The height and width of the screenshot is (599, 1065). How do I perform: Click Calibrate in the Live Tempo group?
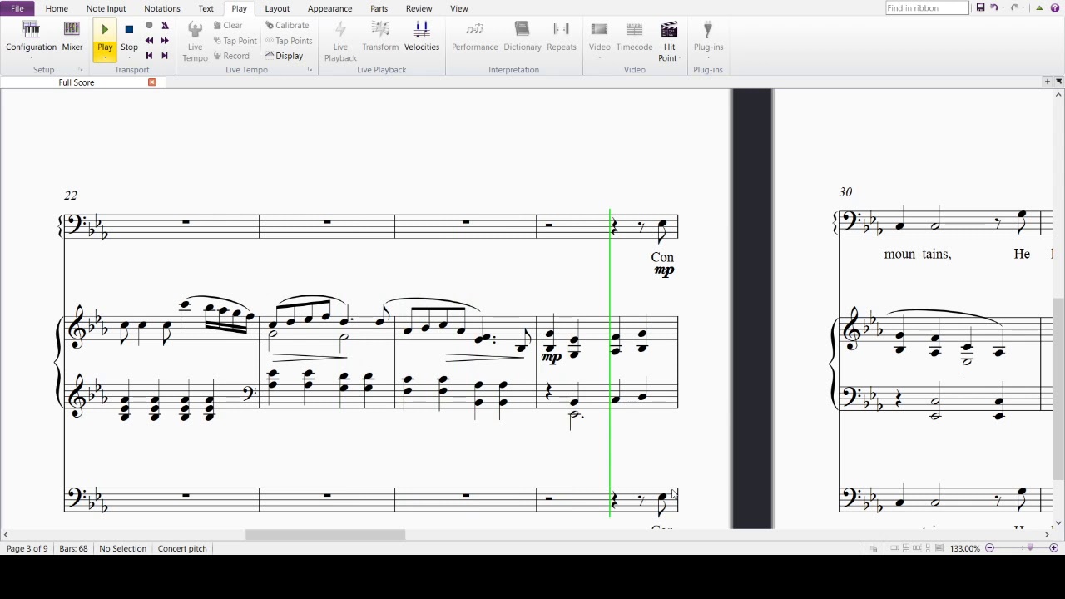287,26
